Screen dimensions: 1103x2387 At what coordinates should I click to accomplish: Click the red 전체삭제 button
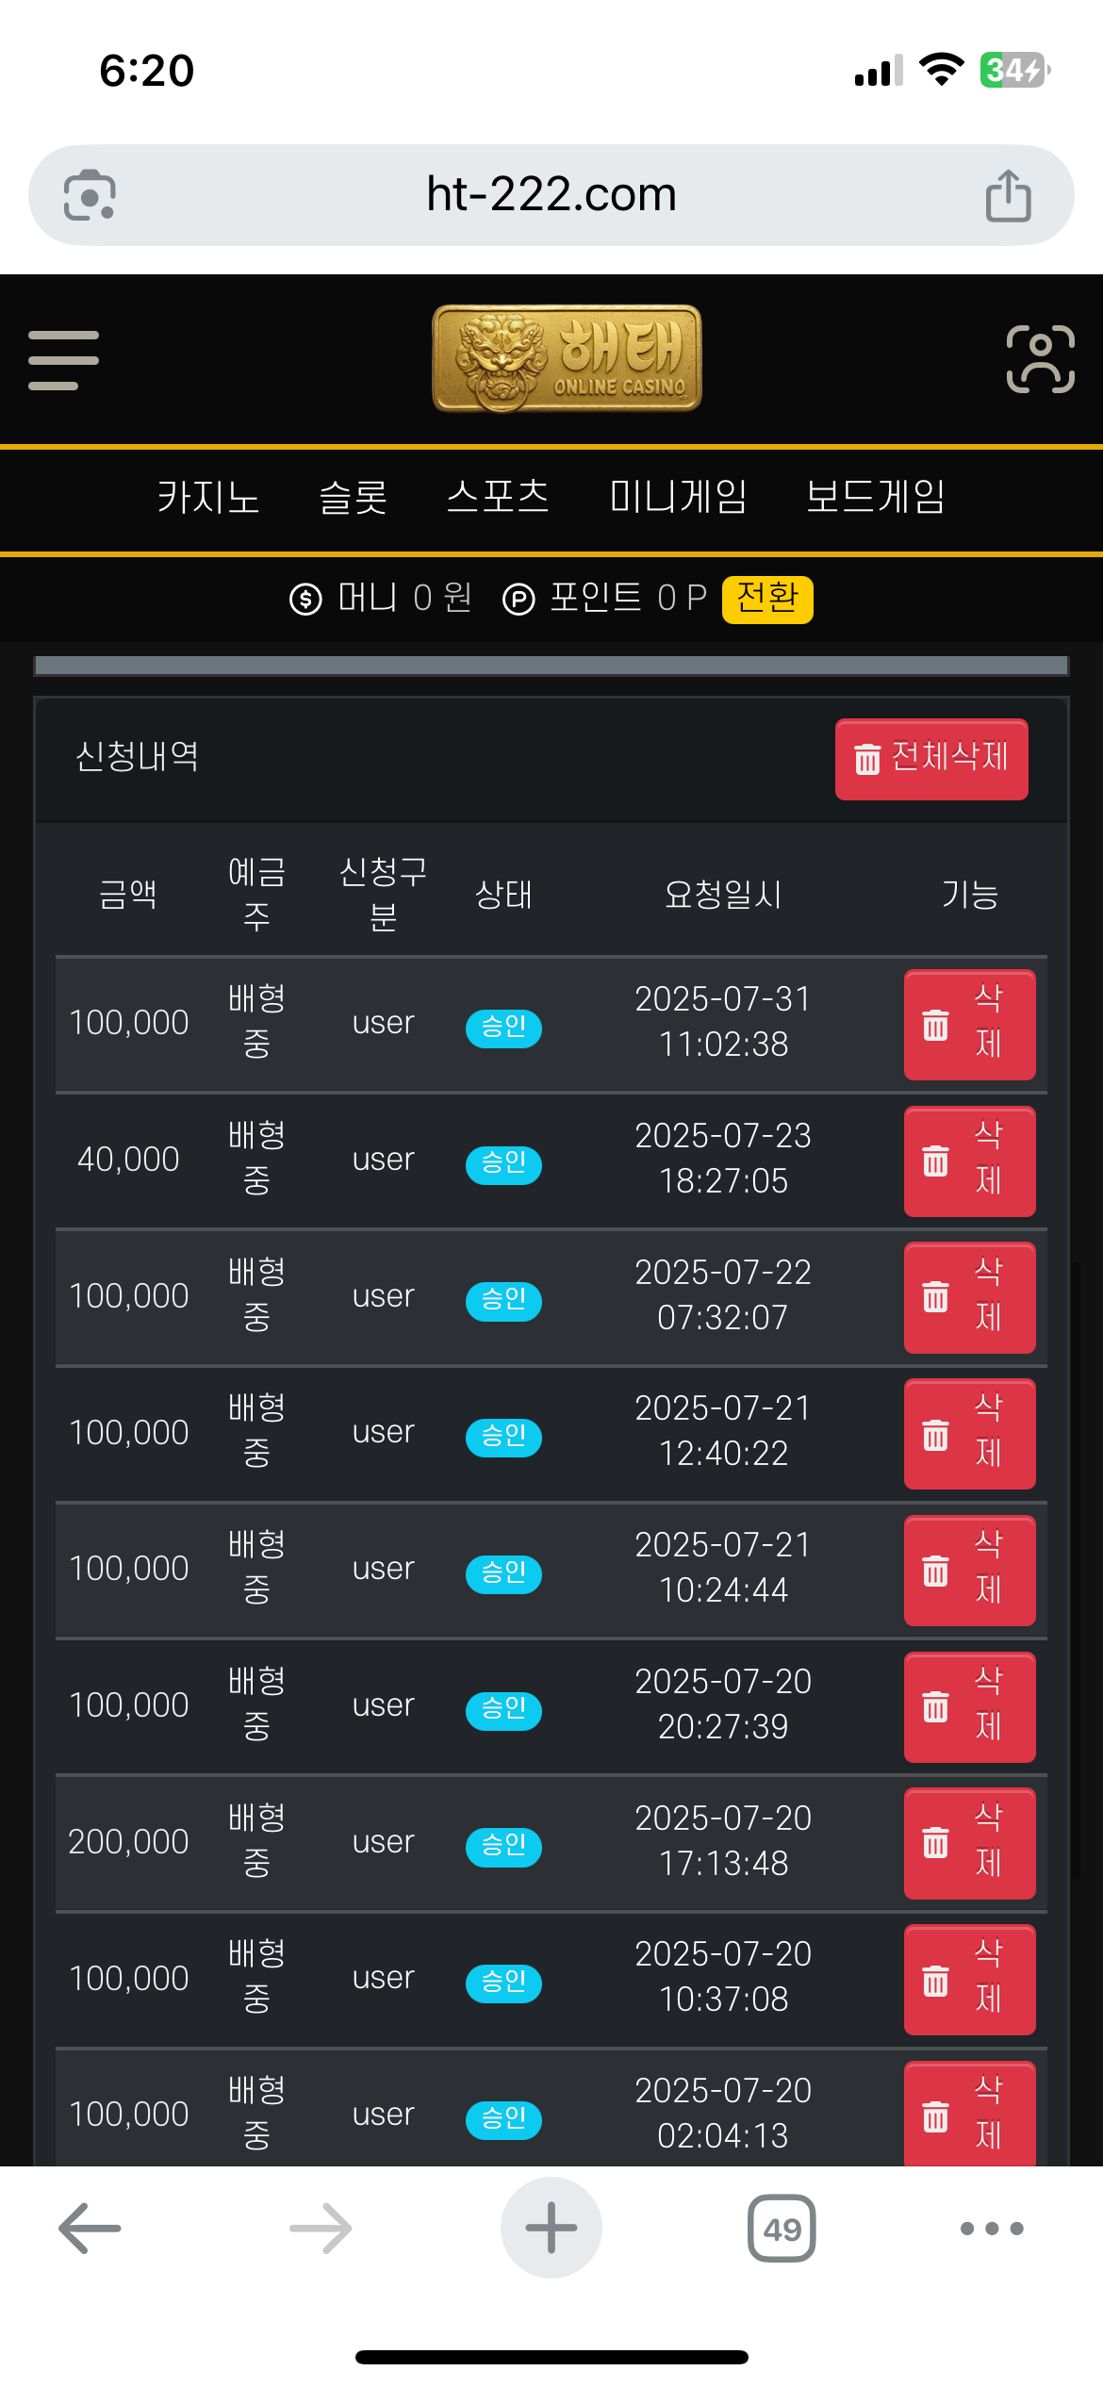[931, 759]
